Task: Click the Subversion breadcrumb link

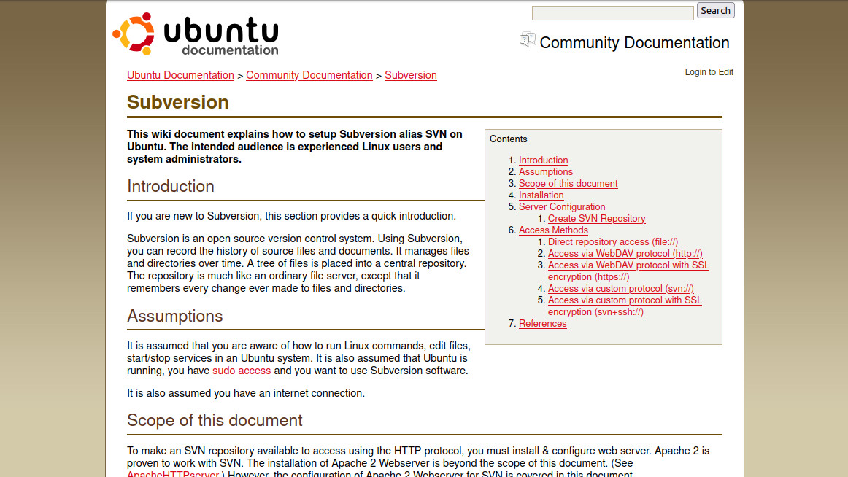Action: [x=410, y=75]
